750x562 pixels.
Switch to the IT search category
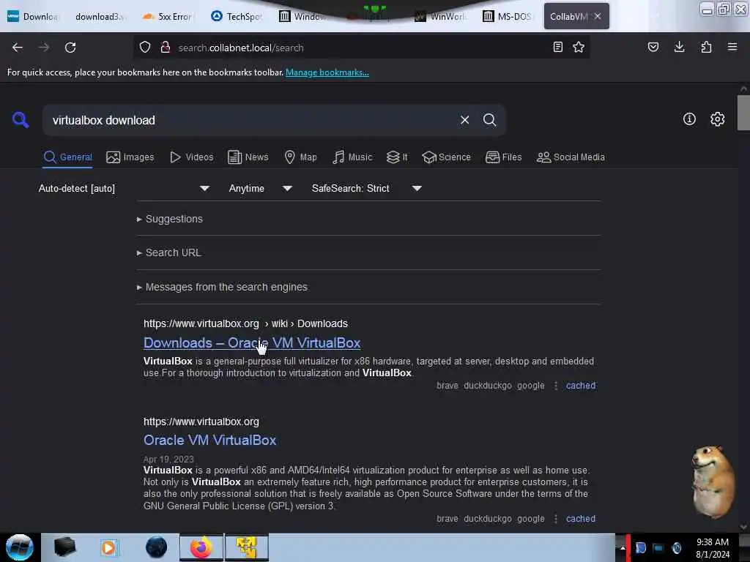397,157
